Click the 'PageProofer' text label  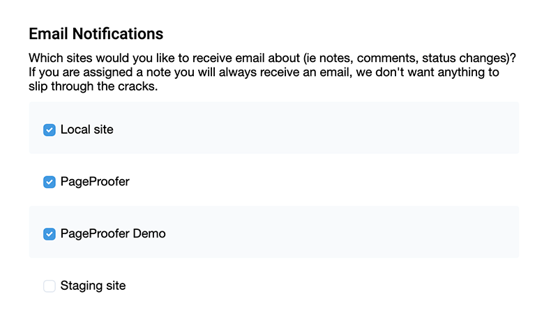pos(95,182)
